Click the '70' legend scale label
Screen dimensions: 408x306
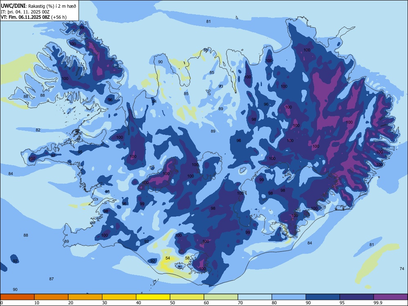click(x=240, y=303)
